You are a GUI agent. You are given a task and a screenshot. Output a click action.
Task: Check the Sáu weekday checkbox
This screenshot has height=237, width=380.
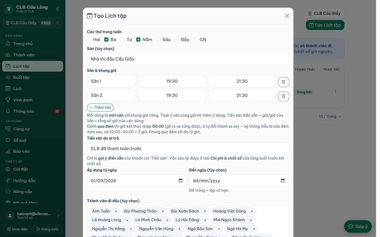pos(158,39)
